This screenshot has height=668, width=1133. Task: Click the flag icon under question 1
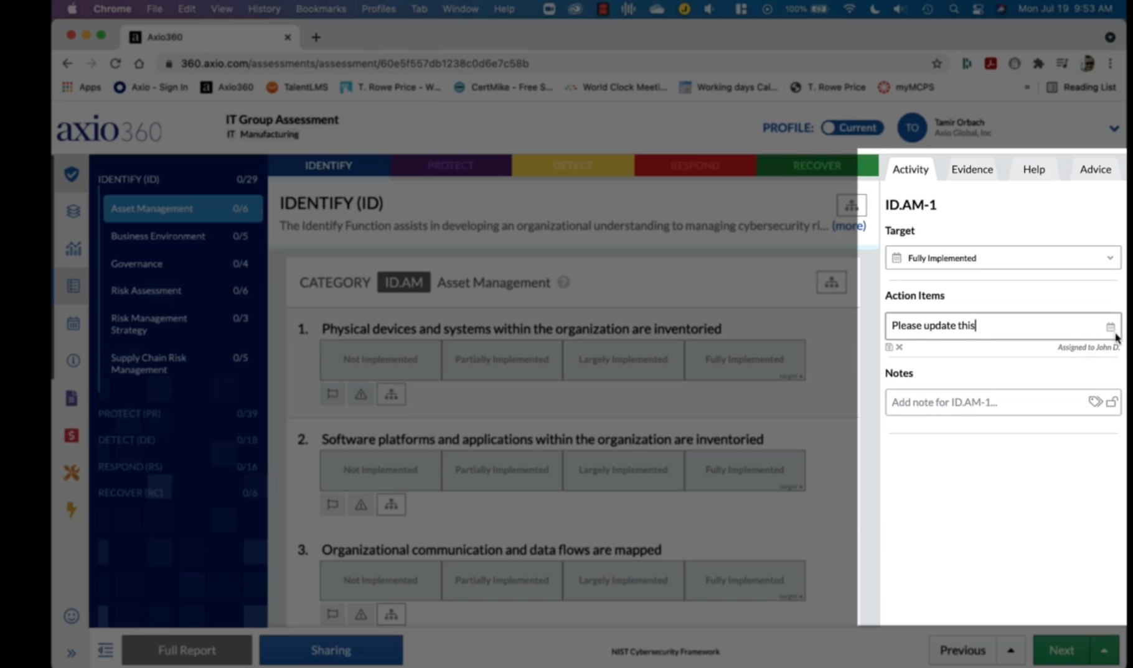[x=332, y=394]
